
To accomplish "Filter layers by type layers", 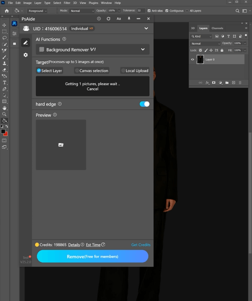I will [229, 36].
